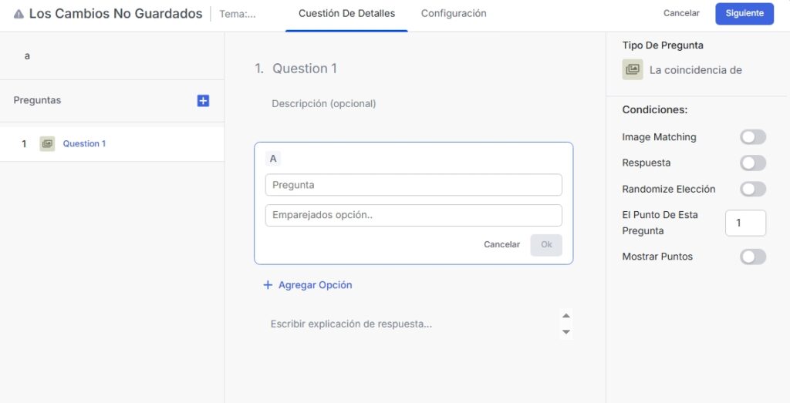Focus the Pregunta input field
Viewport: 790px width, 403px height.
pos(414,185)
